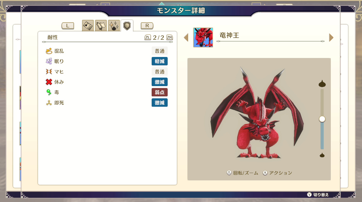Click the 眠り resistance label
This screenshot has height=202, width=362.
(x=59, y=61)
